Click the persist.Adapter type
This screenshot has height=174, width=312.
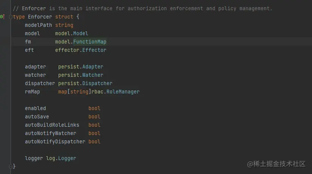(93, 67)
